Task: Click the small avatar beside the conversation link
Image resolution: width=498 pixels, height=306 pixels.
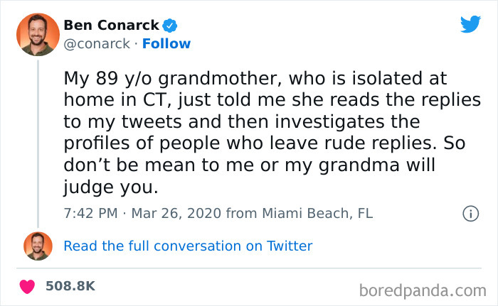Action: point(38,246)
